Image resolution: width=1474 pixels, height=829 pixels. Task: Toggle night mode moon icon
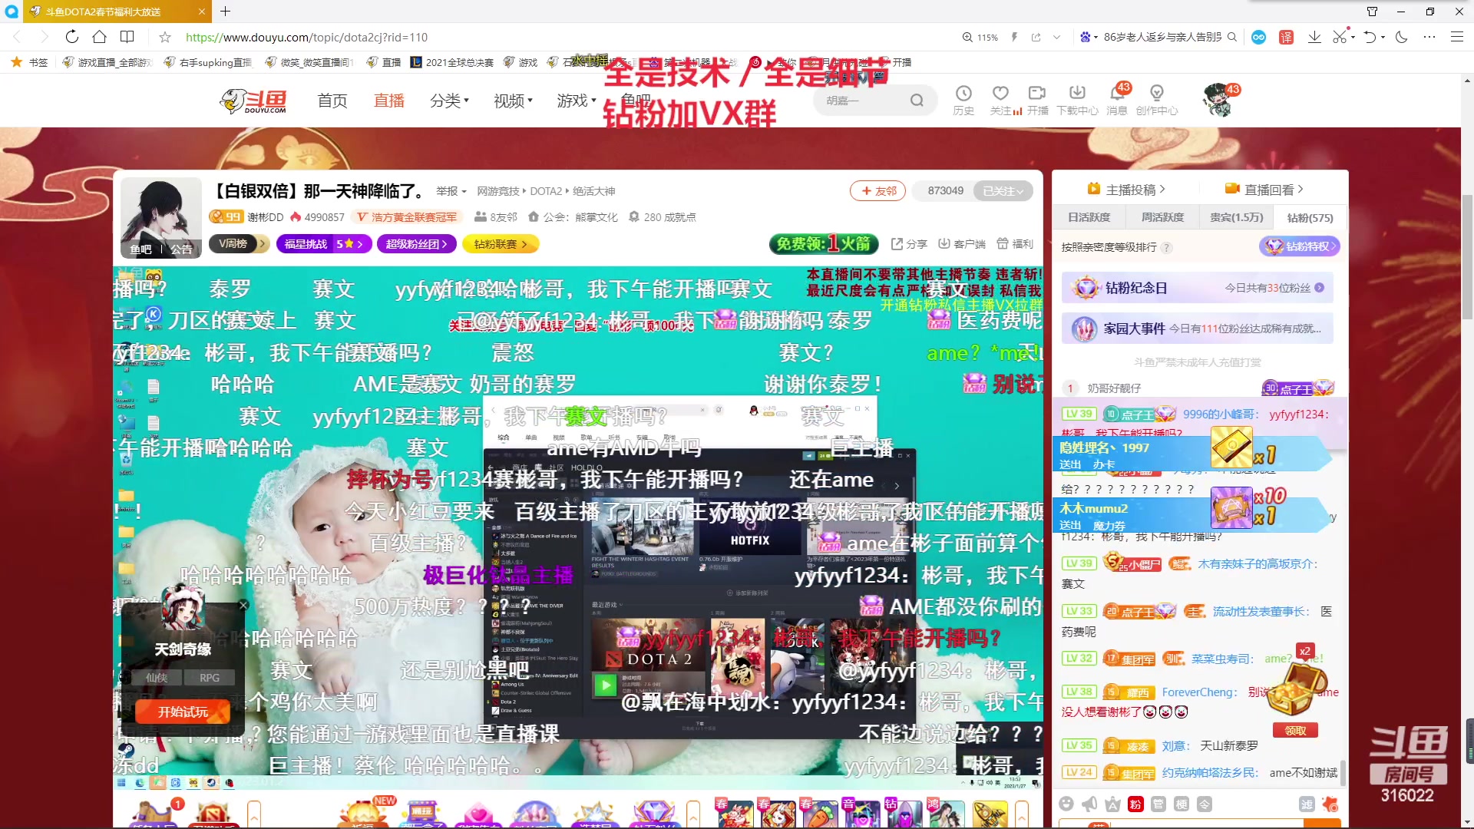click(x=1401, y=37)
